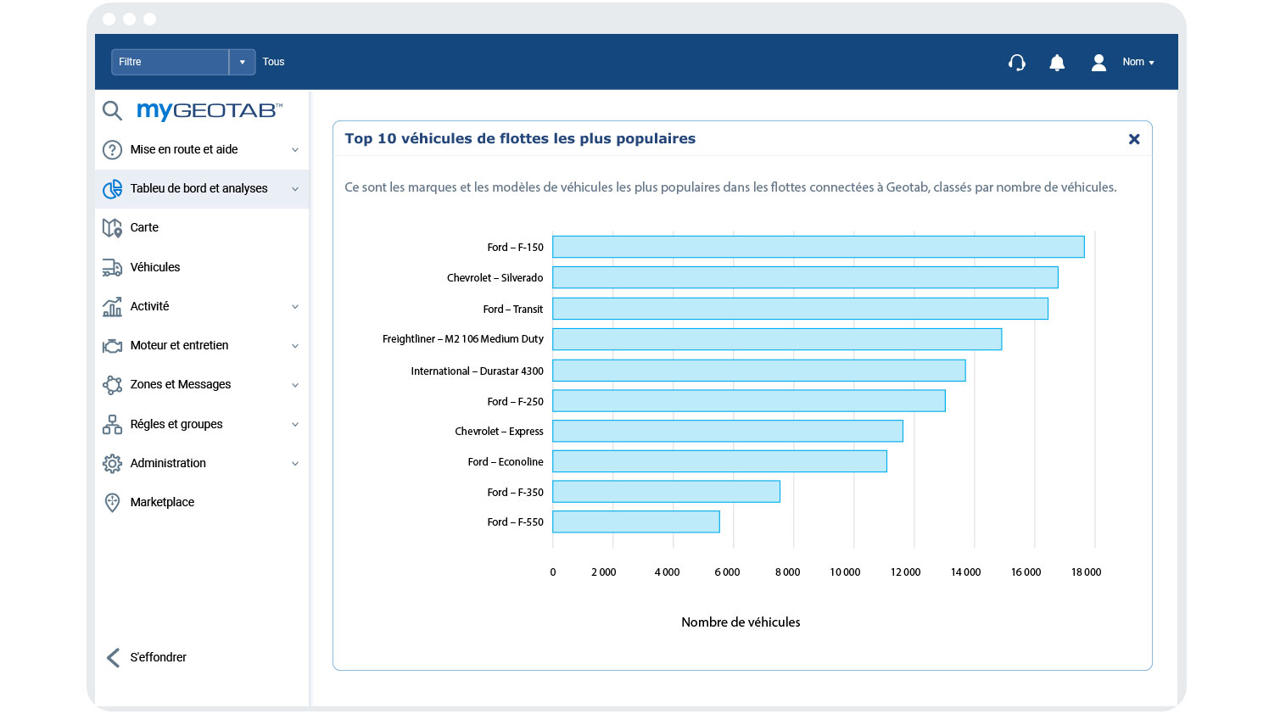
Task: Click the Ford – F-350 bar
Action: pyautogui.click(x=666, y=492)
